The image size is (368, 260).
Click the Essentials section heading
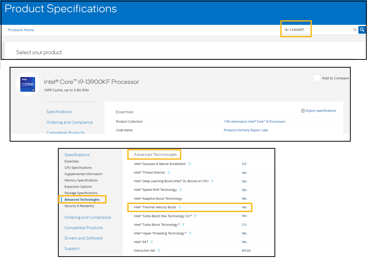(x=125, y=112)
